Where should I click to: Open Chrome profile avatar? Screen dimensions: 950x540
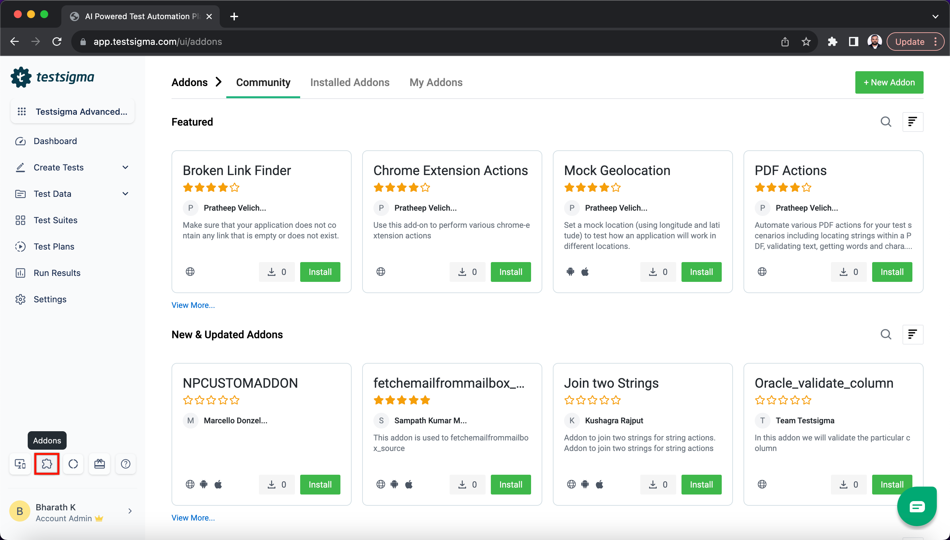coord(875,42)
